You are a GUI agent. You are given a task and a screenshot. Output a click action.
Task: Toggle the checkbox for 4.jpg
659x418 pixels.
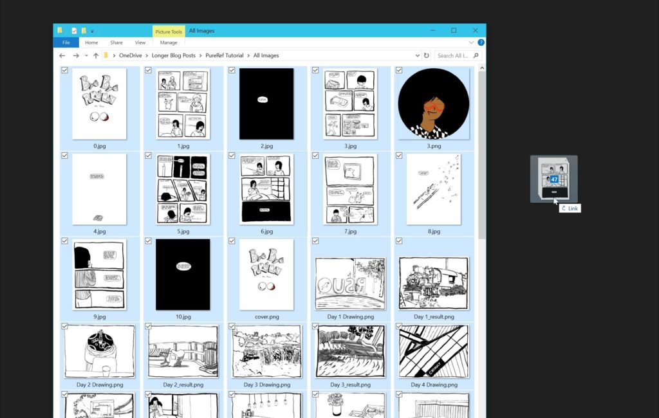[65, 156]
